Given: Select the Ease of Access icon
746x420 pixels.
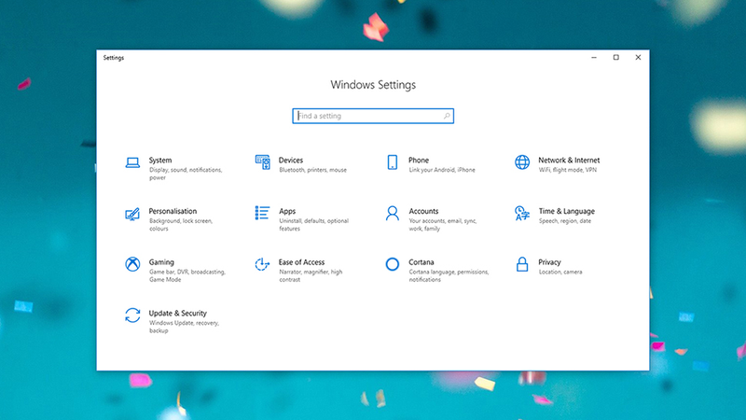Looking at the screenshot, I should tap(262, 264).
